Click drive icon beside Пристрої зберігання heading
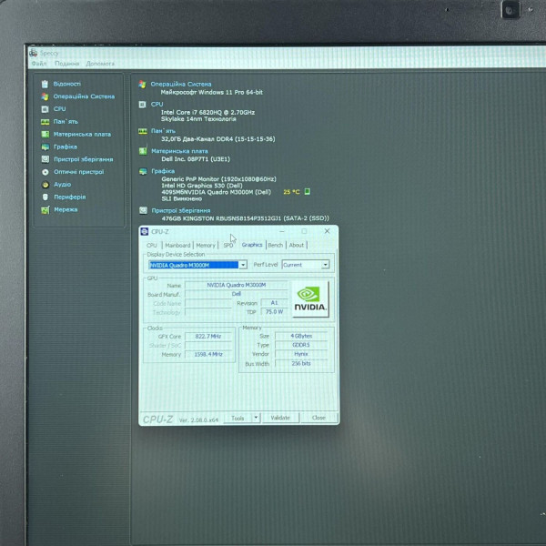 click(x=143, y=210)
